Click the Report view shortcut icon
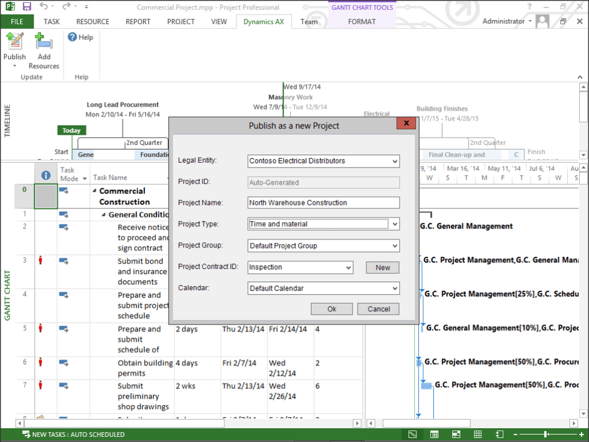This screenshot has height=442, width=589. tap(500, 435)
